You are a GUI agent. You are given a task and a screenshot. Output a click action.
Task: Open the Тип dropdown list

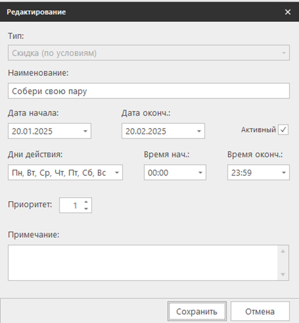284,53
